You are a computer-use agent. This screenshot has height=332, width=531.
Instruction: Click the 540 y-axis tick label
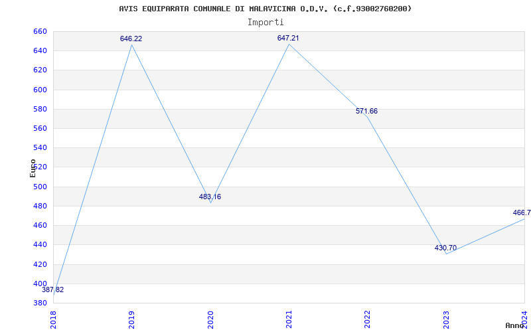coord(40,147)
